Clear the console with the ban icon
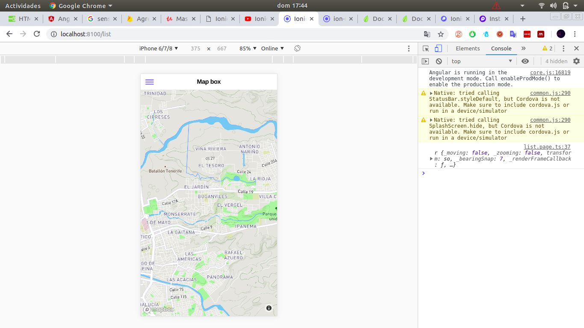This screenshot has height=328, width=584. click(x=439, y=61)
